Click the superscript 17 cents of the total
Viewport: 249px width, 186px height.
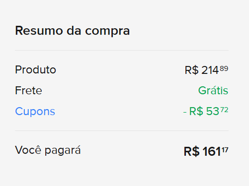tap(225, 149)
